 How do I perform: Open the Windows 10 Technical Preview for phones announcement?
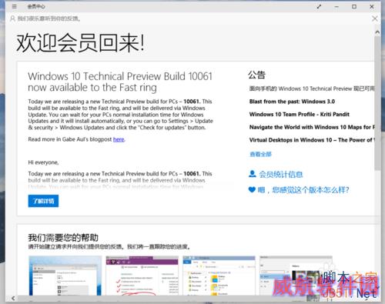tap(312, 89)
